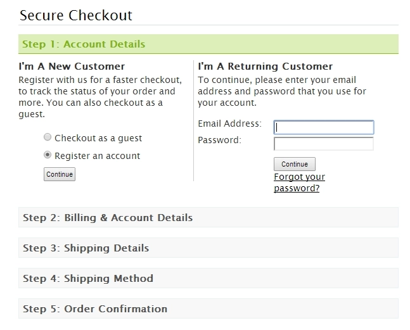
Task: Click the 'Password:' field label
Action: [219, 140]
